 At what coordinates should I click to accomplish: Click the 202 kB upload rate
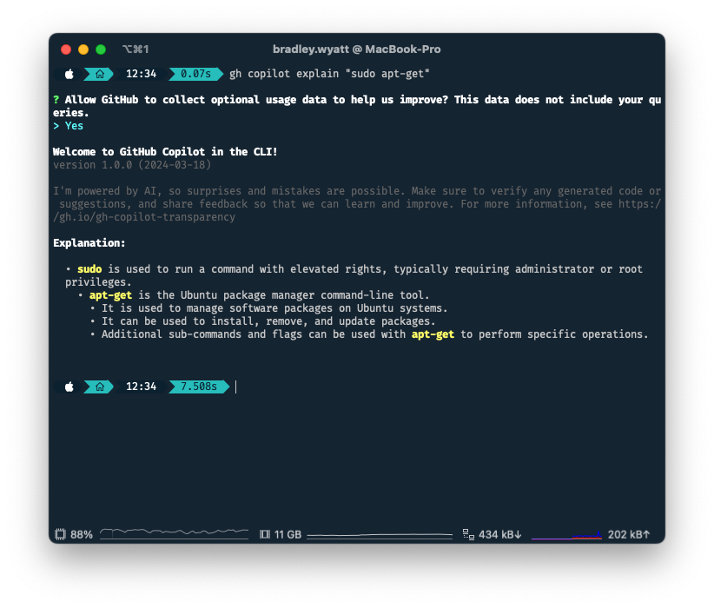pyautogui.click(x=629, y=535)
